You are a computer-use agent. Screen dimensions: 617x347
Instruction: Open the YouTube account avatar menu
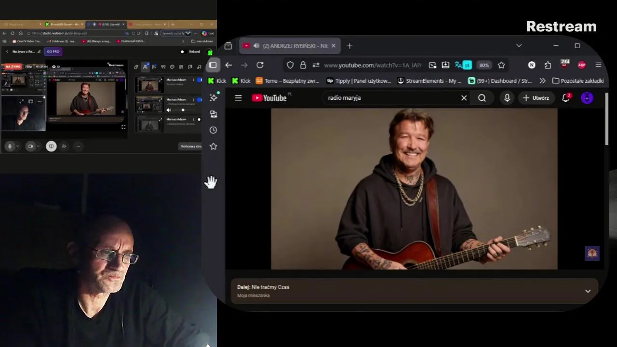[587, 98]
